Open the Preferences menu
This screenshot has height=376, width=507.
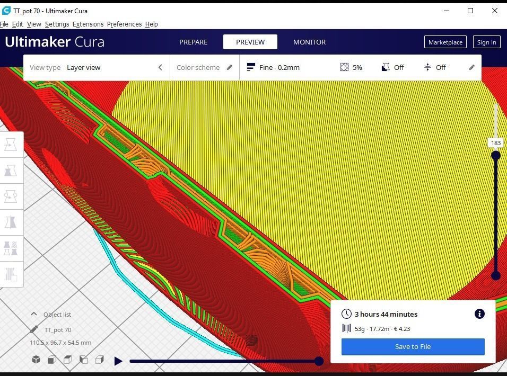coord(124,24)
